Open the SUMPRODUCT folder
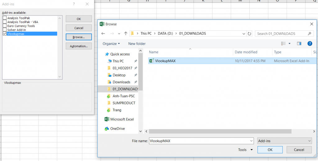The image size is (318, 161). 124,103
